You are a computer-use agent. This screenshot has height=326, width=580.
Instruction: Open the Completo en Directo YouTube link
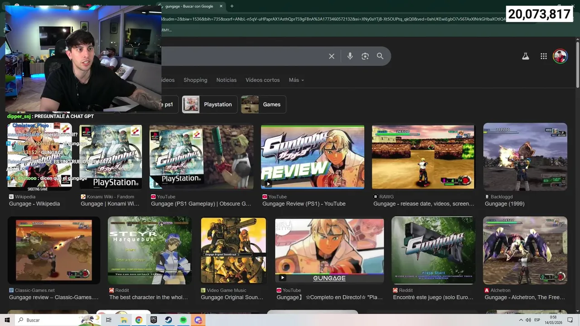[x=329, y=297]
